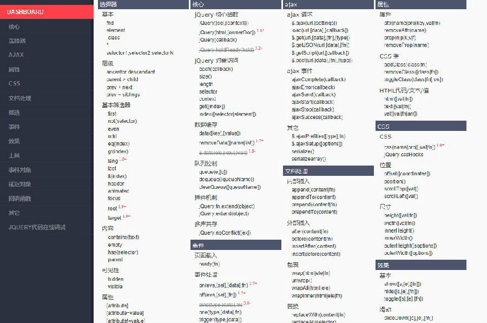The height and width of the screenshot is (323, 487).
Task: Open jQuery(callback) link
Action: 218,39
